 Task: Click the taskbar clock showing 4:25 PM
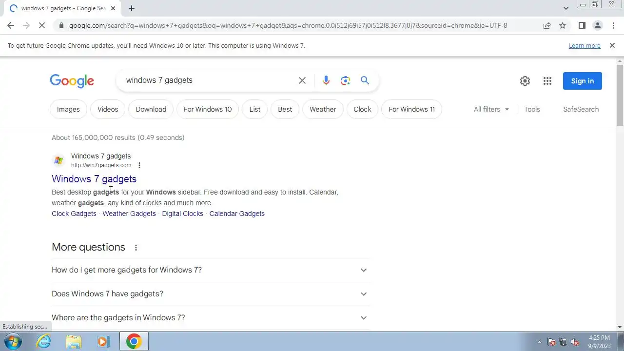coord(599,342)
